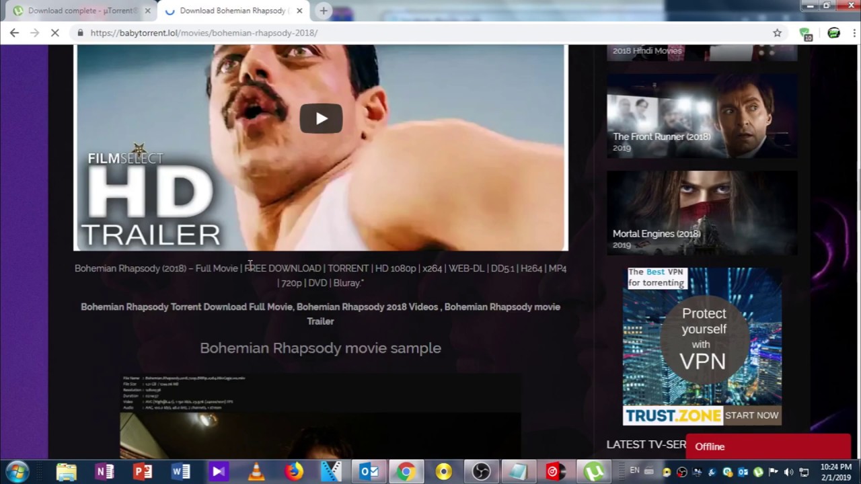
Task: Click the Bohemian Rhapsody movie sample image
Action: [320, 415]
